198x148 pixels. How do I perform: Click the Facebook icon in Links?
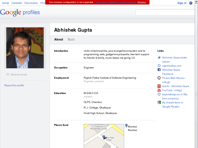click(x=159, y=70)
